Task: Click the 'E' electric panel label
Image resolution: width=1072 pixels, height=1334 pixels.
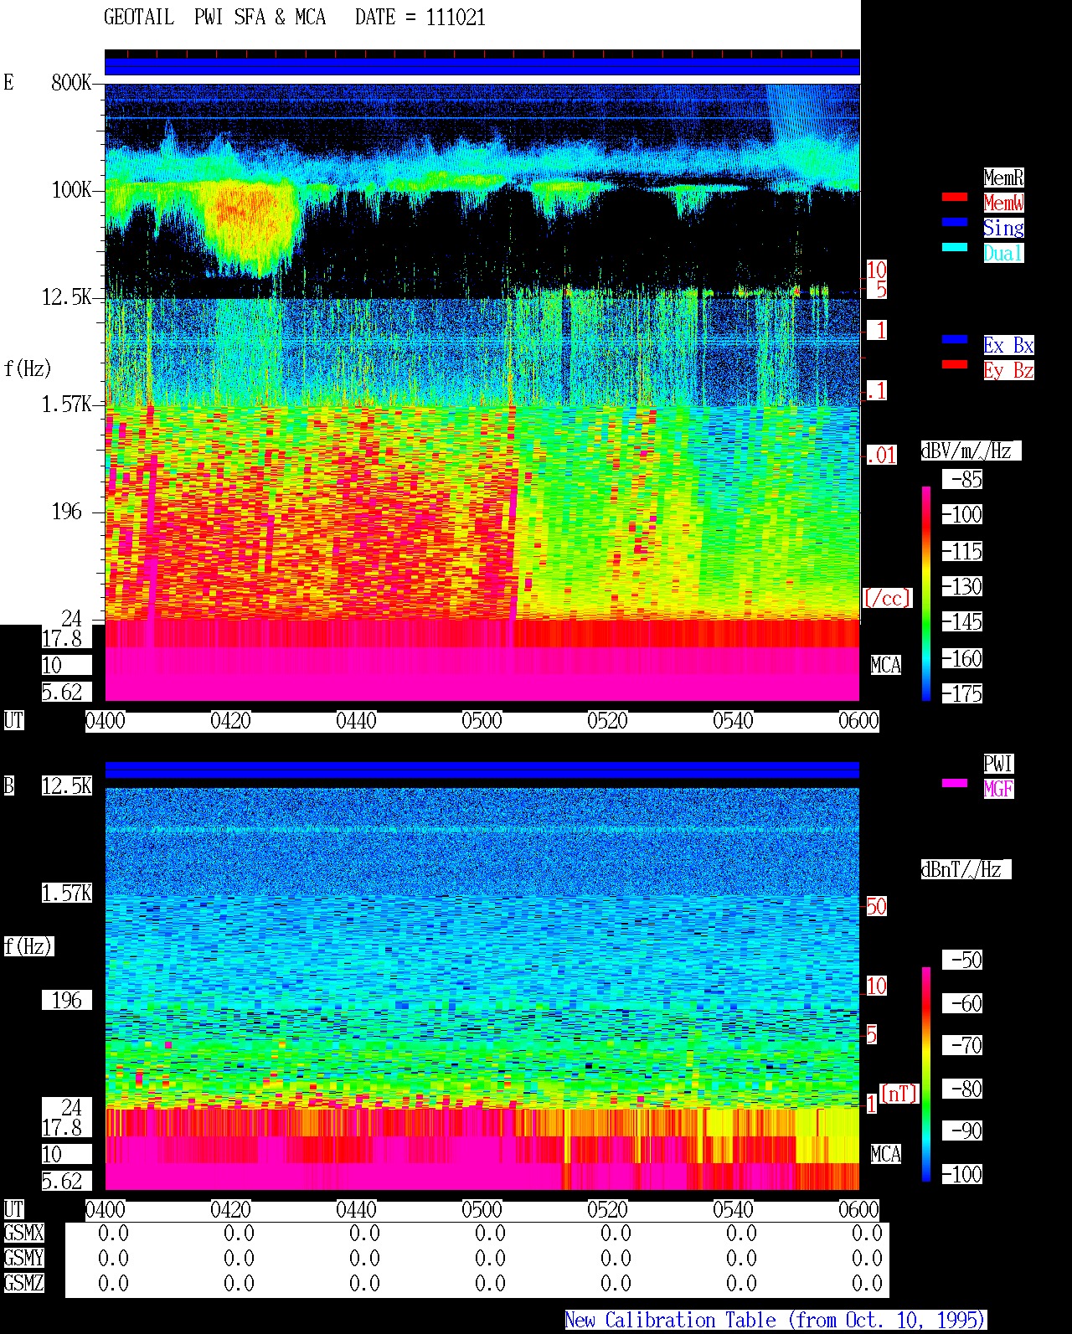Action: tap(8, 82)
